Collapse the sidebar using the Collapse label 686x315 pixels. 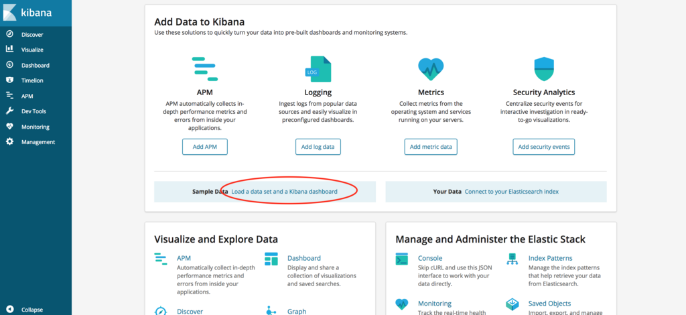(x=32, y=310)
